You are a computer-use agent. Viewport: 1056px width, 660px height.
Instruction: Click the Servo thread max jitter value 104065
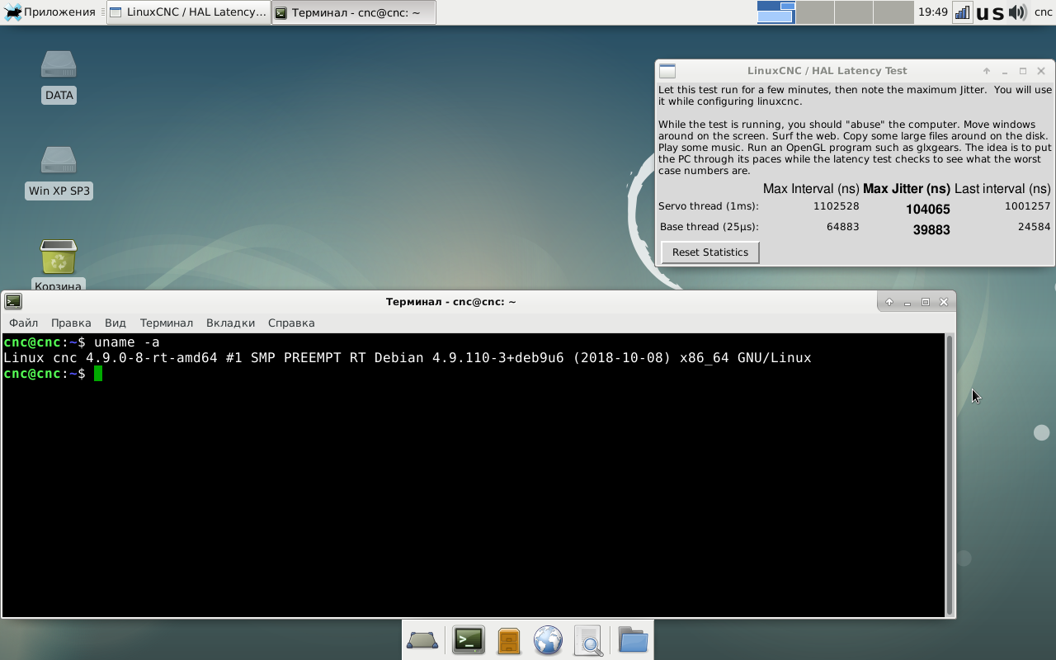click(x=928, y=210)
